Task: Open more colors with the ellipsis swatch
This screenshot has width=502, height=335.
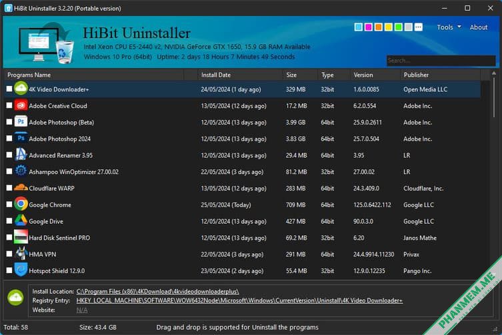Action: pyautogui.click(x=418, y=27)
